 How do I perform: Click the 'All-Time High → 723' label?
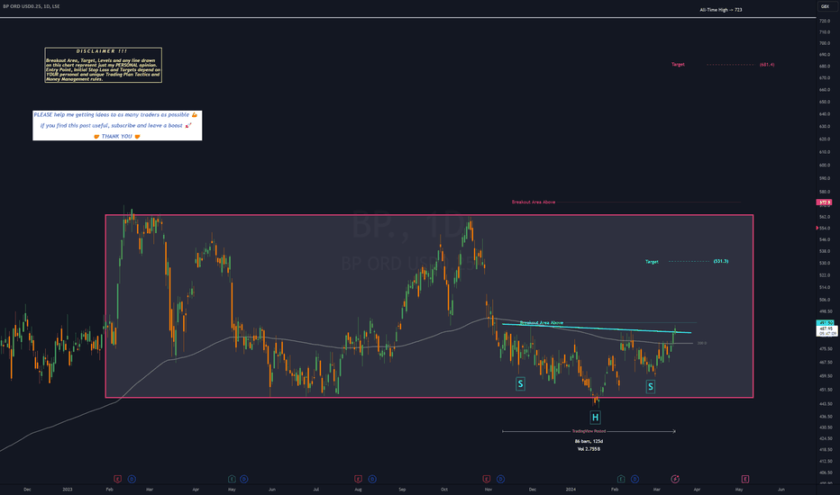point(720,10)
